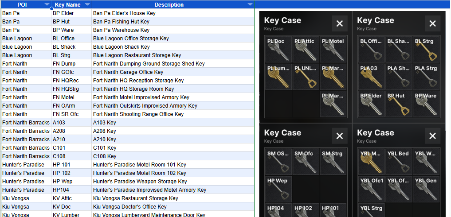
Task: Pick the PL UNL... key icon
Action: (x=306, y=77)
